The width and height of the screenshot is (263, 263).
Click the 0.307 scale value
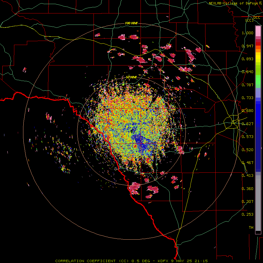[x=248, y=202]
